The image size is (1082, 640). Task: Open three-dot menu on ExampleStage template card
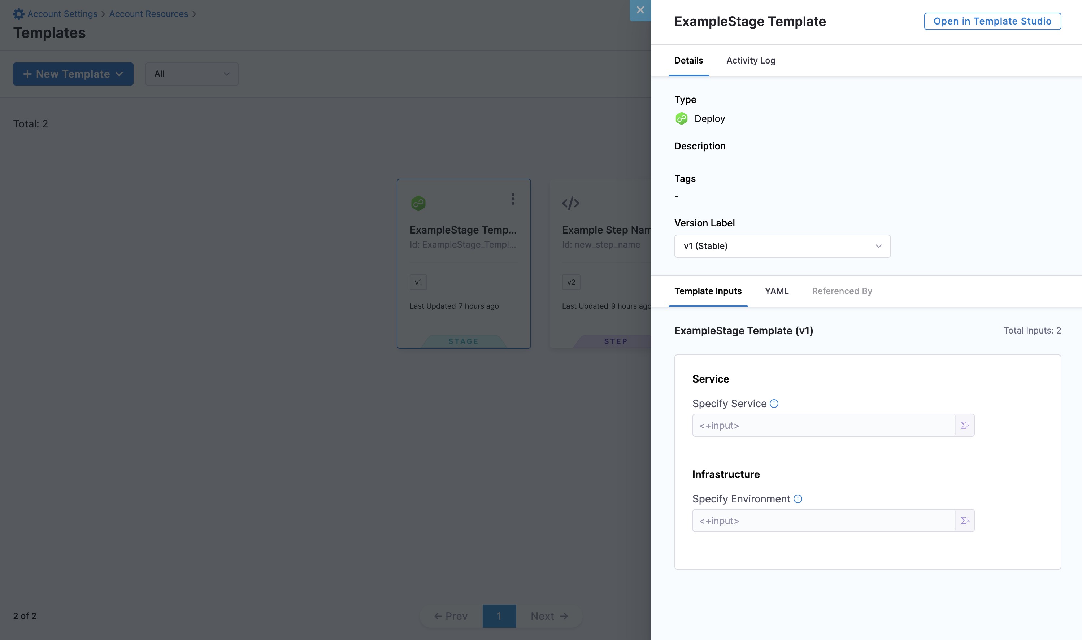tap(513, 199)
